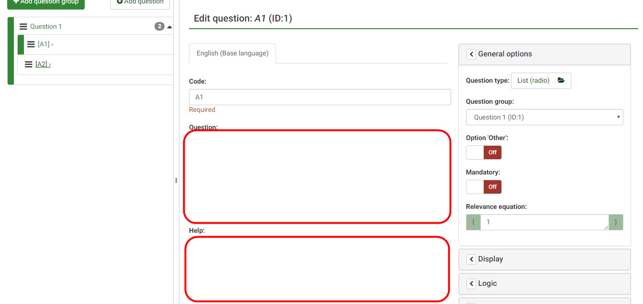643x304 pixels.
Task: Click the chevron icon on General options
Action: [471, 54]
